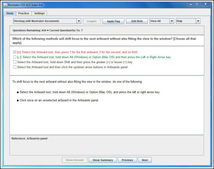Uncheck 'press 1 for the first artboard' answer
This screenshot has width=214, height=169.
click(x=15, y=52)
